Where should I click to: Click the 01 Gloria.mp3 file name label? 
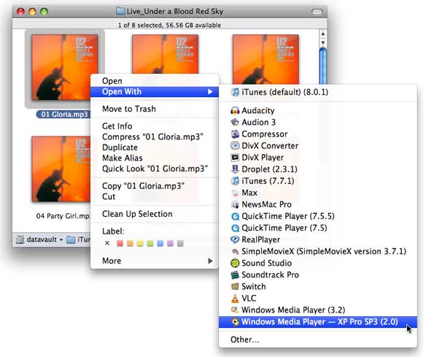click(64, 115)
